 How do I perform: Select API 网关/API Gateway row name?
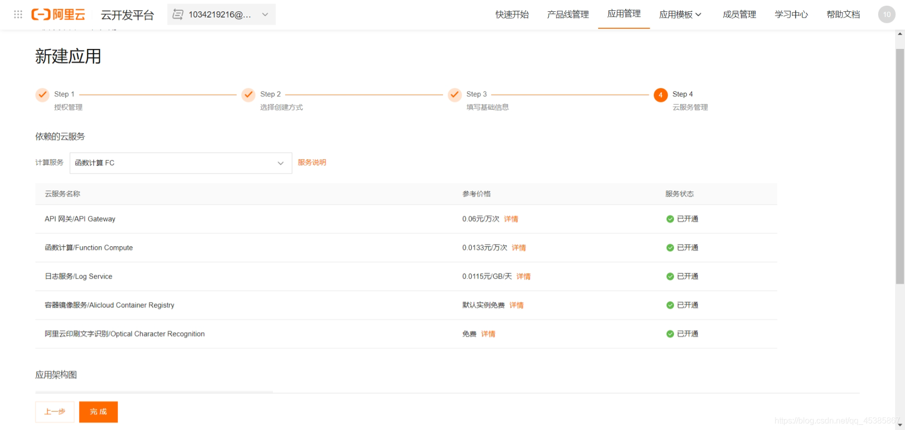80,219
